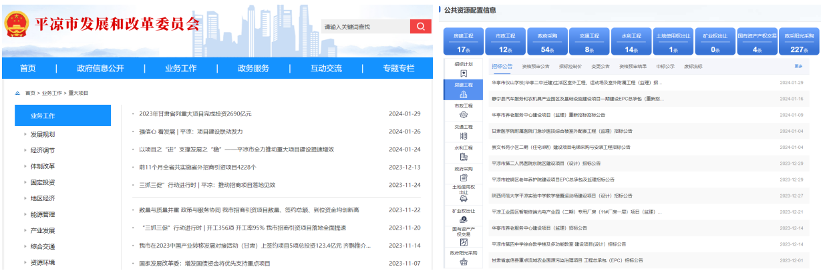Click 矿业权出让 0条 tile

715,41
